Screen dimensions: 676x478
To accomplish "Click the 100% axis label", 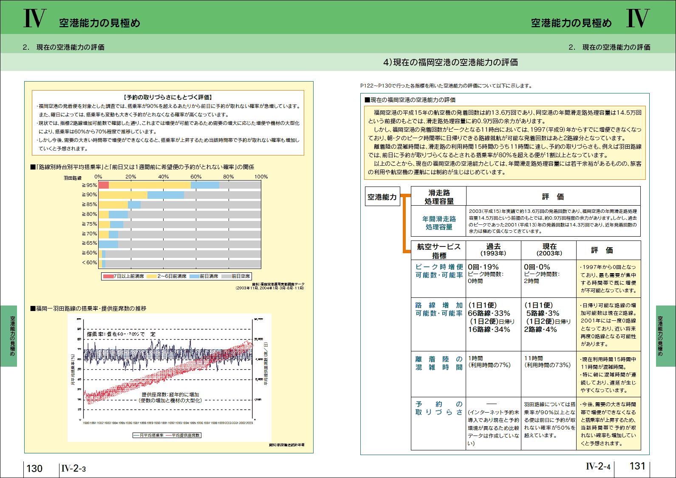I will pos(261,177).
